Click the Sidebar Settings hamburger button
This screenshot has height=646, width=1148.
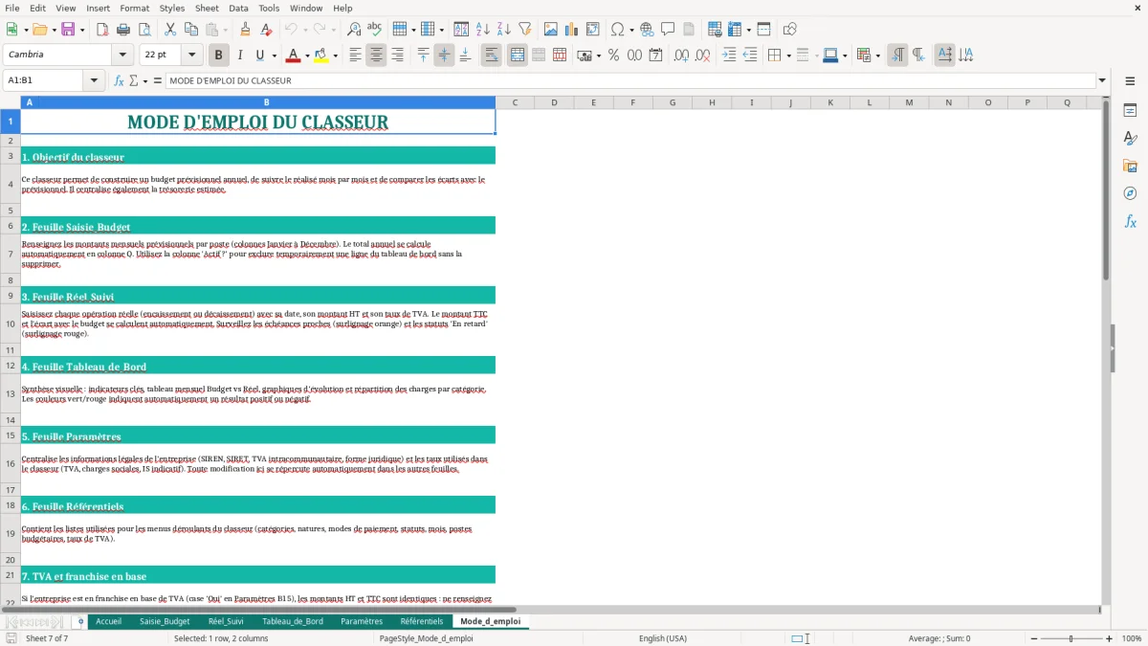1130,81
